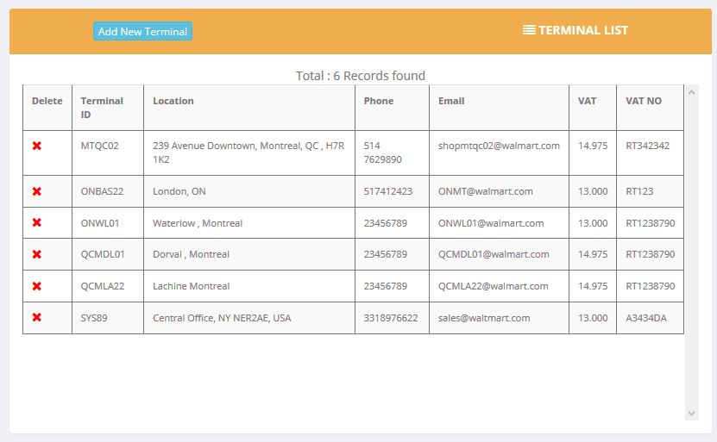Click phone 3318976622
The image size is (717, 442).
click(x=391, y=318)
